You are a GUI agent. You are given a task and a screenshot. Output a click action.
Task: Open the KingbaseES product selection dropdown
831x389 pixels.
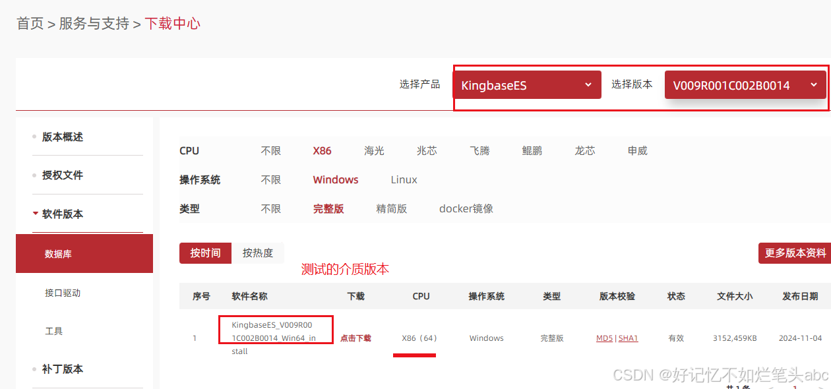click(x=526, y=84)
